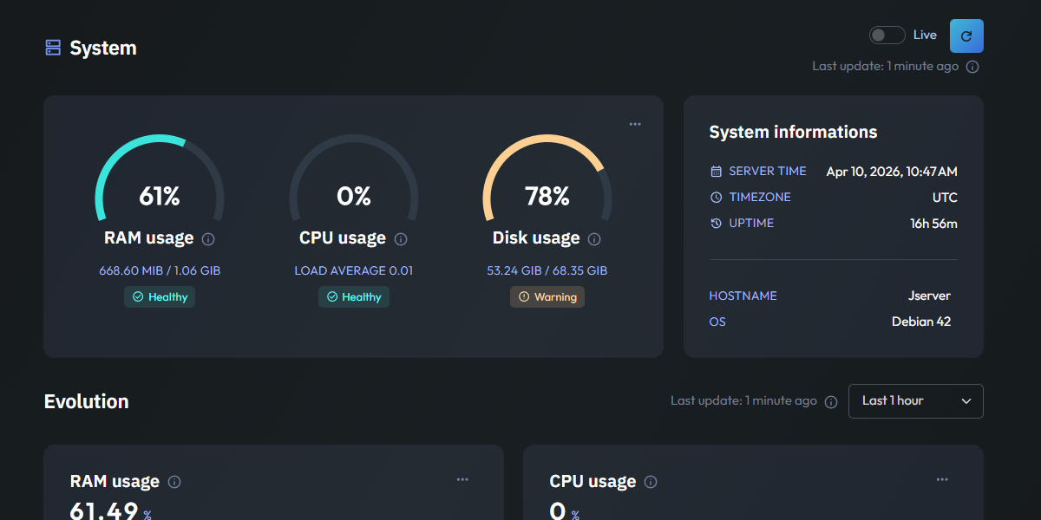Image resolution: width=1041 pixels, height=520 pixels.
Task: Click the UTC timezone value
Action: coord(945,198)
